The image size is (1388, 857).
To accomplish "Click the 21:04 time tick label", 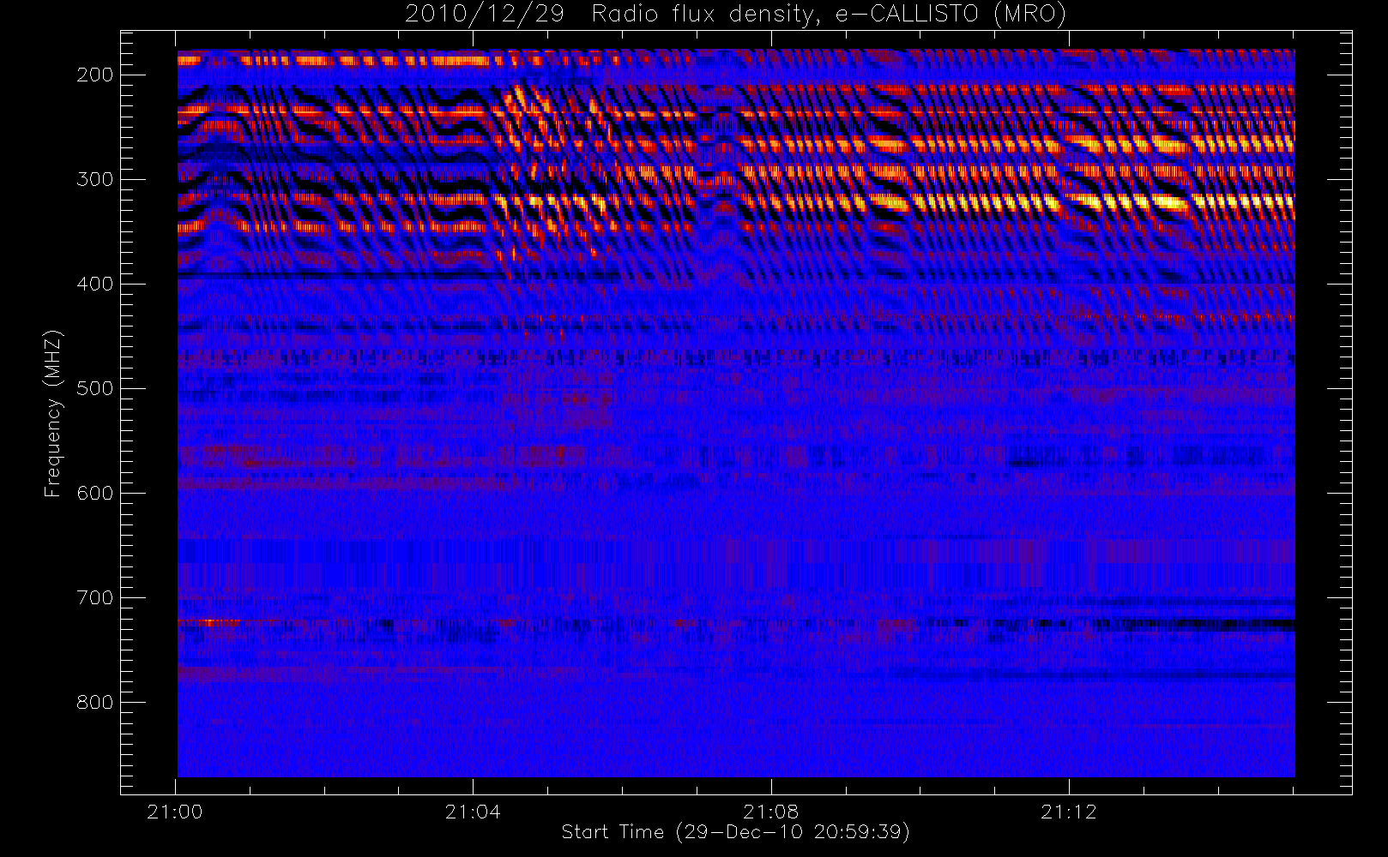I will click(473, 812).
